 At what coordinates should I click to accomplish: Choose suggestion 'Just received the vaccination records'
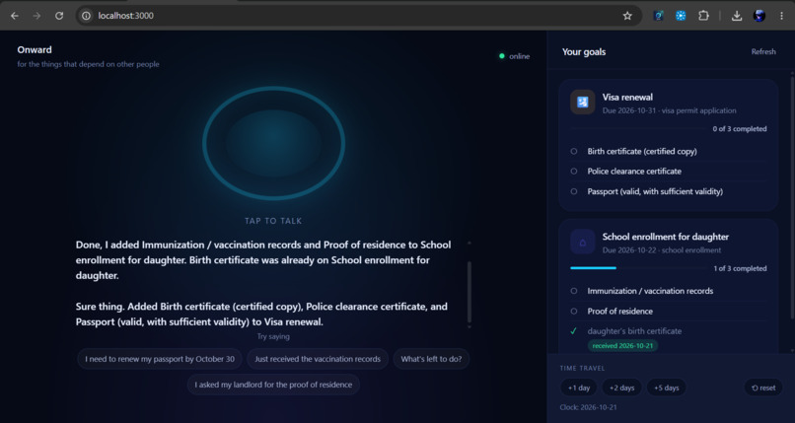318,359
